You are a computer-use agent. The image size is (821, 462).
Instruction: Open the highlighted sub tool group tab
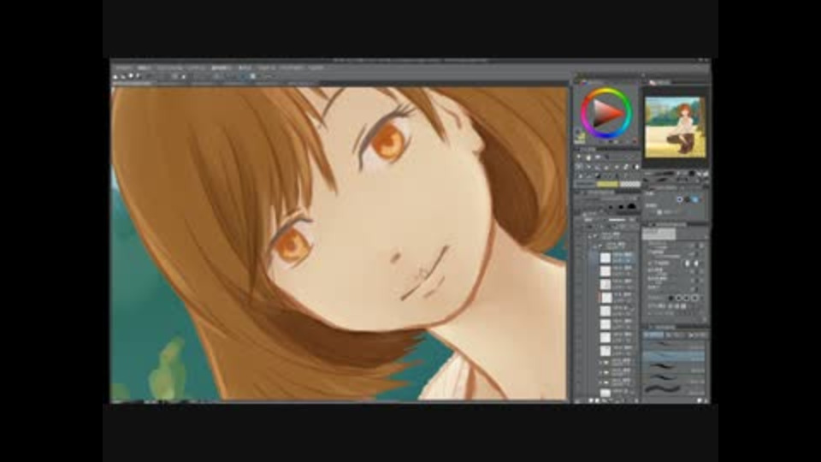(653, 335)
